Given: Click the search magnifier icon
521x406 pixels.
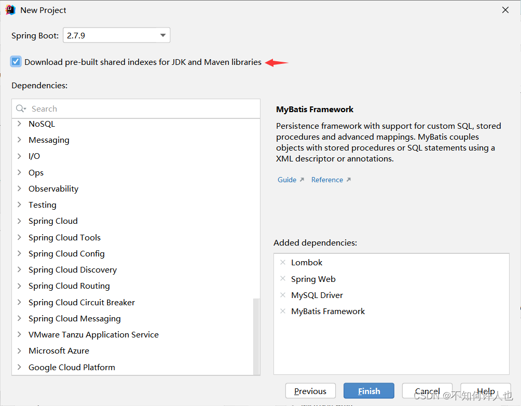Looking at the screenshot, I should pyautogui.click(x=21, y=109).
